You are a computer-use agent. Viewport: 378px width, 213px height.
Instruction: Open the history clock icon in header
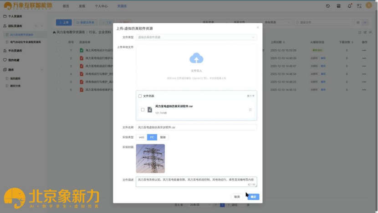pyautogui.click(x=328, y=6)
